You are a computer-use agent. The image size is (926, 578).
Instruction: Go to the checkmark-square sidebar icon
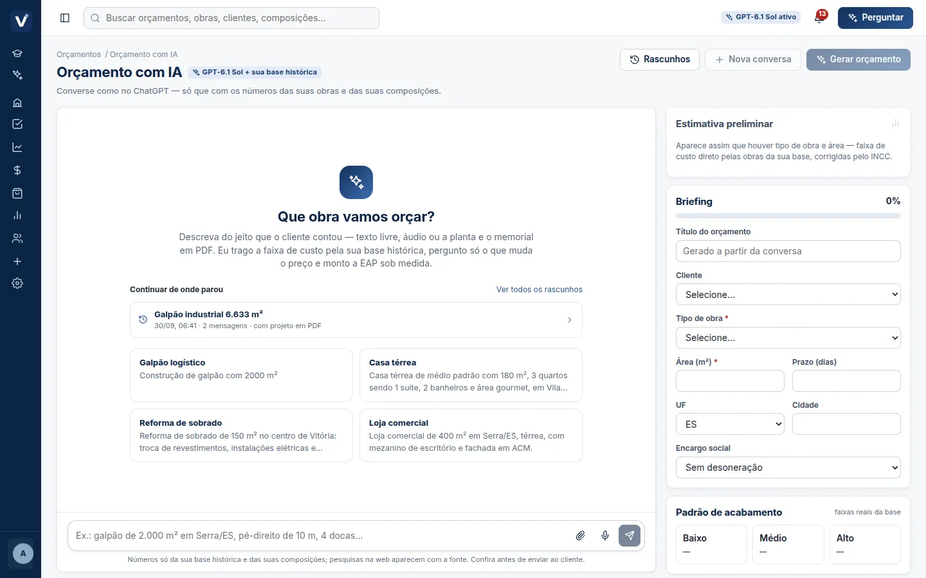[x=17, y=124]
